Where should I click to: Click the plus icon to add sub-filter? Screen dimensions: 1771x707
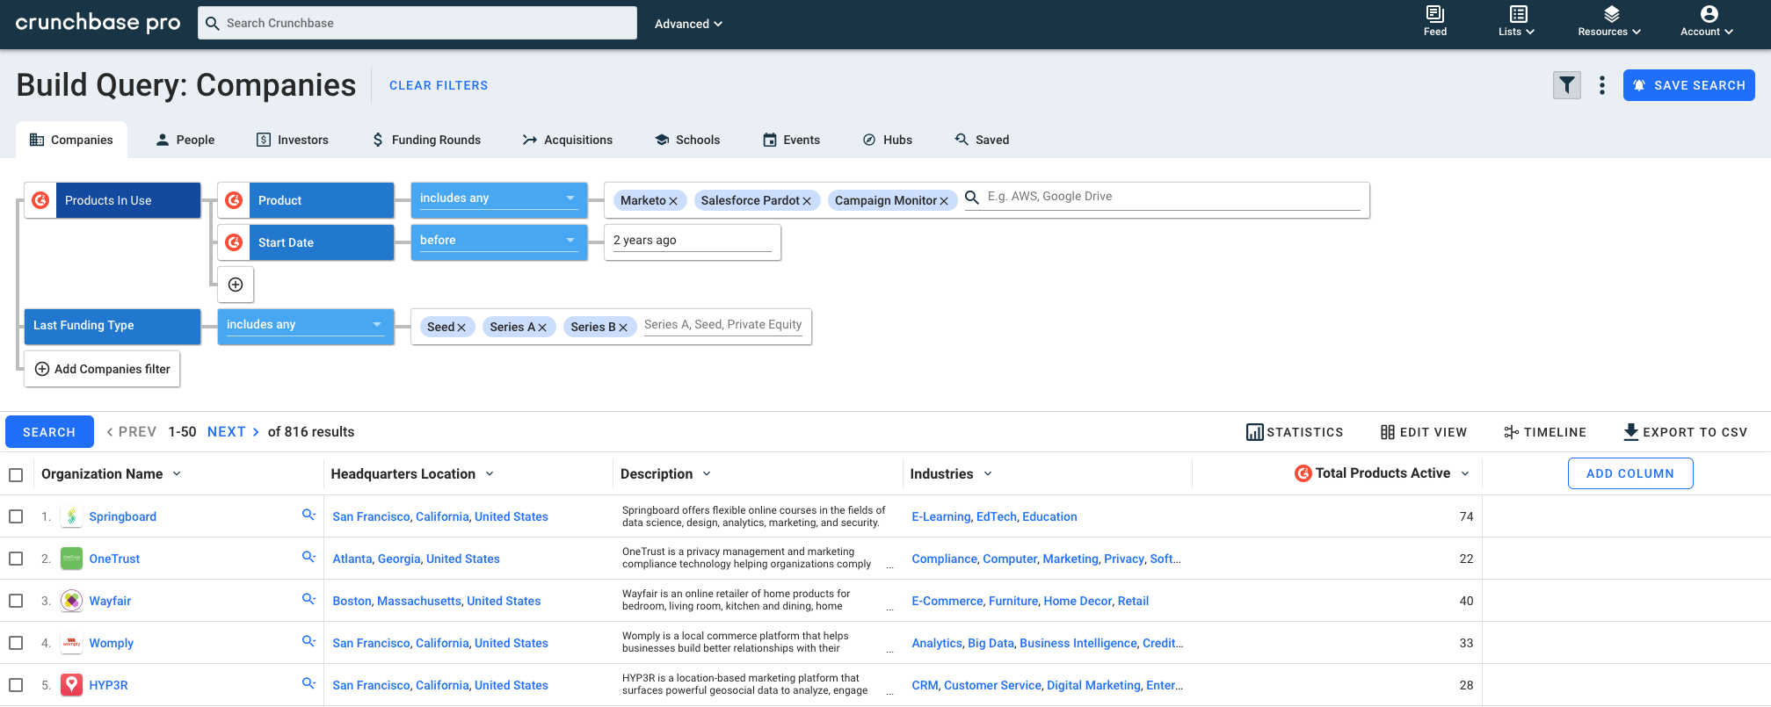coord(236,285)
